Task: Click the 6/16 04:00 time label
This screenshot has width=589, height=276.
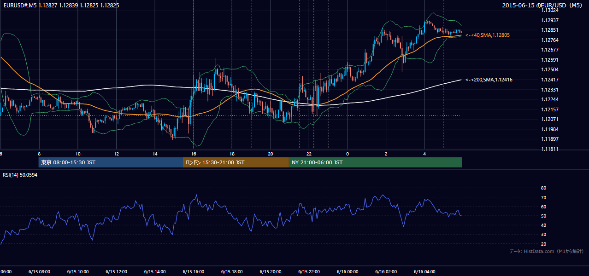Action: pos(424,271)
